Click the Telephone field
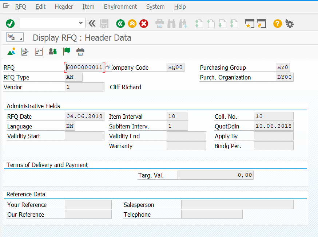The width and height of the screenshot is (318, 237). coord(212,214)
